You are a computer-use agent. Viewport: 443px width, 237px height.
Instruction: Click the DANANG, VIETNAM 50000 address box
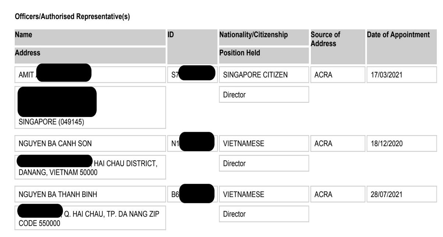click(90, 167)
